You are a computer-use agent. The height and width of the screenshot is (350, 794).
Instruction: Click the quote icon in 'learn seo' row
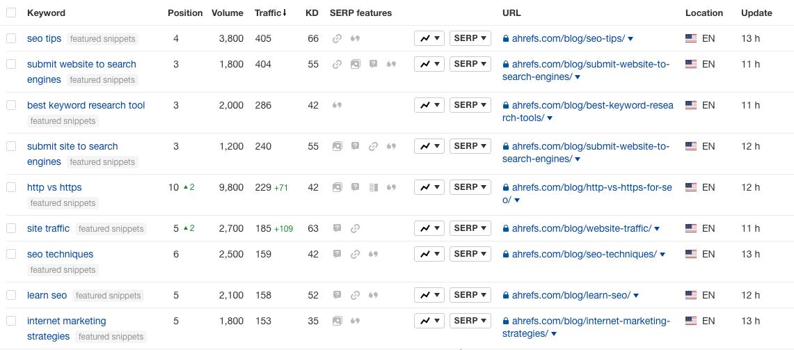click(x=373, y=295)
